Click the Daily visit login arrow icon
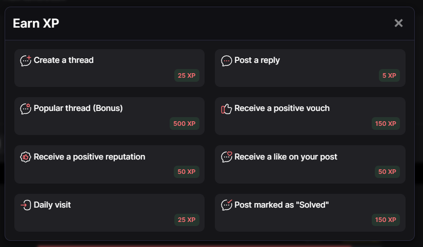The height and width of the screenshot is (247, 423). pyautogui.click(x=26, y=205)
